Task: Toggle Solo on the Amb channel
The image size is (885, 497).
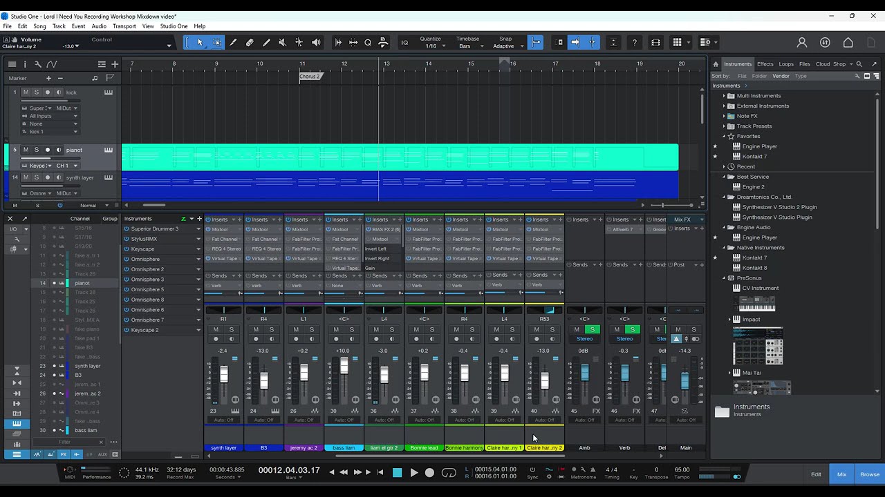Action: click(x=592, y=330)
